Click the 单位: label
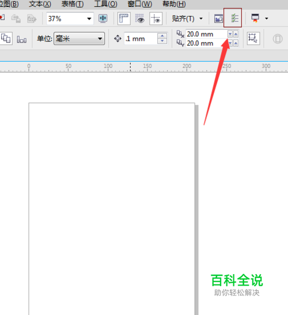Screen dimensions: 288x315 pos(44,39)
